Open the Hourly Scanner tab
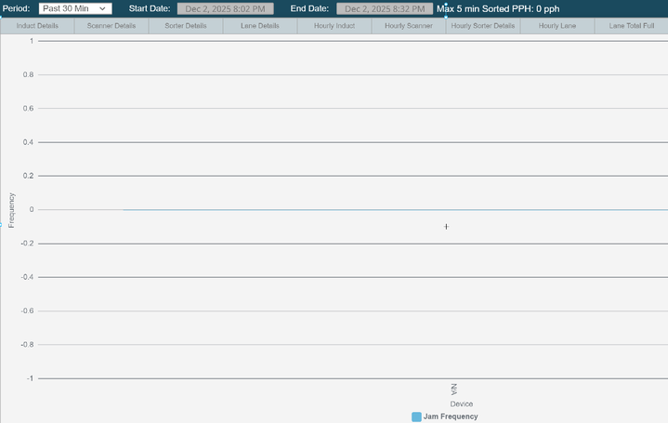The image size is (668, 423). coord(409,26)
